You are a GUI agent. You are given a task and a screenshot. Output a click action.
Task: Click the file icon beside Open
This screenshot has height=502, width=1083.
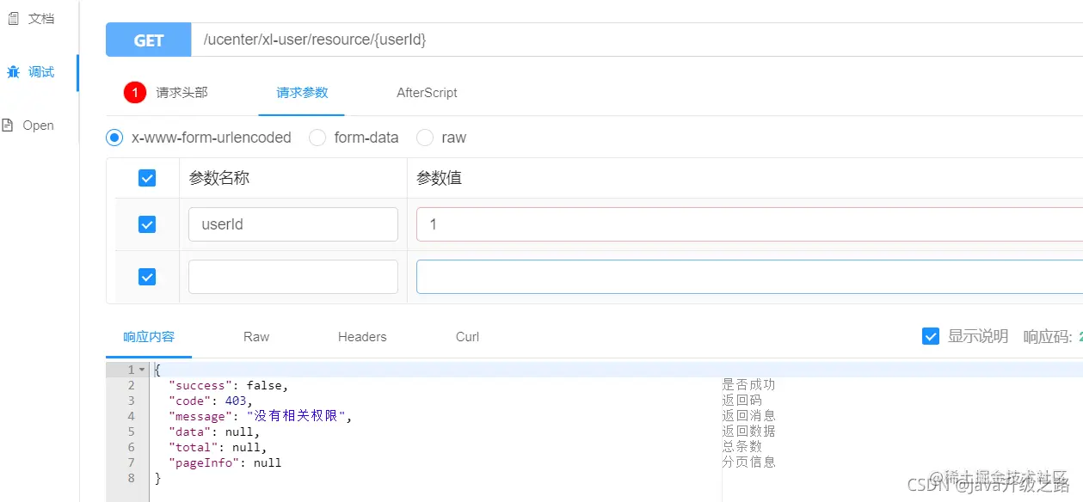click(x=8, y=125)
